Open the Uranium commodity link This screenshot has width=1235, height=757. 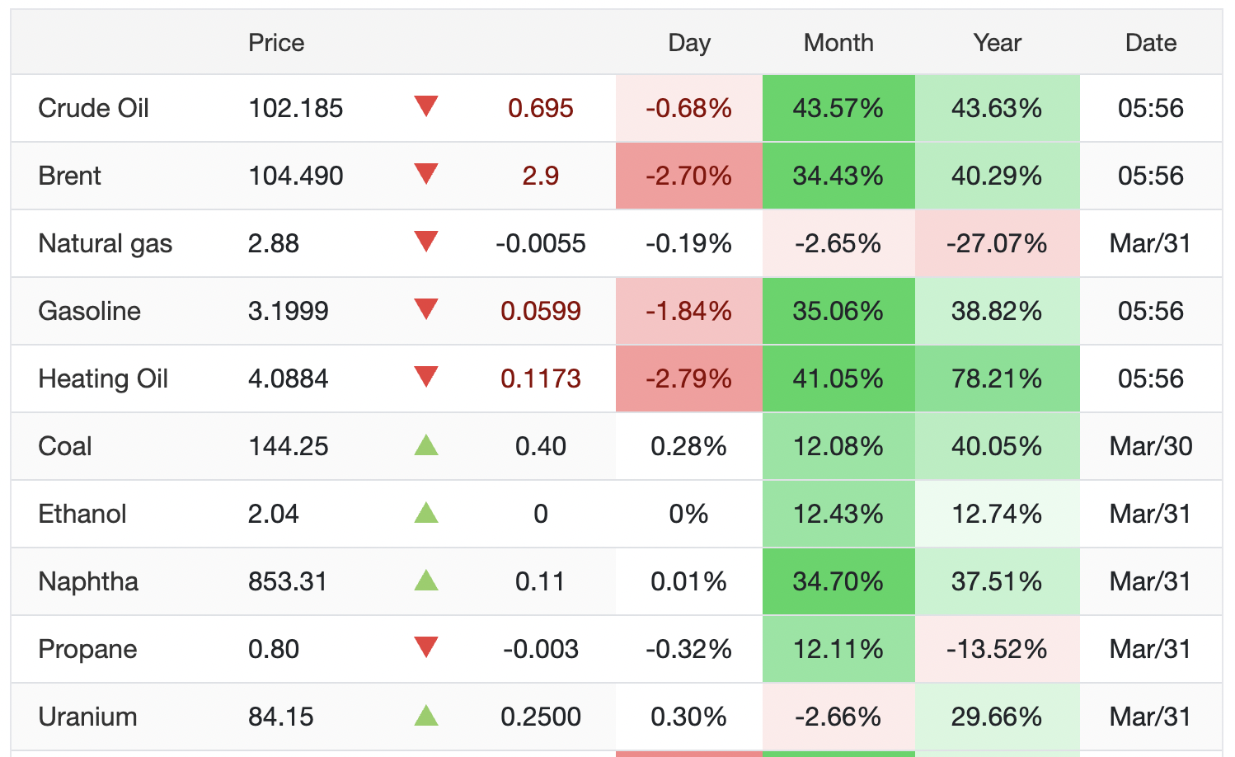(87, 717)
